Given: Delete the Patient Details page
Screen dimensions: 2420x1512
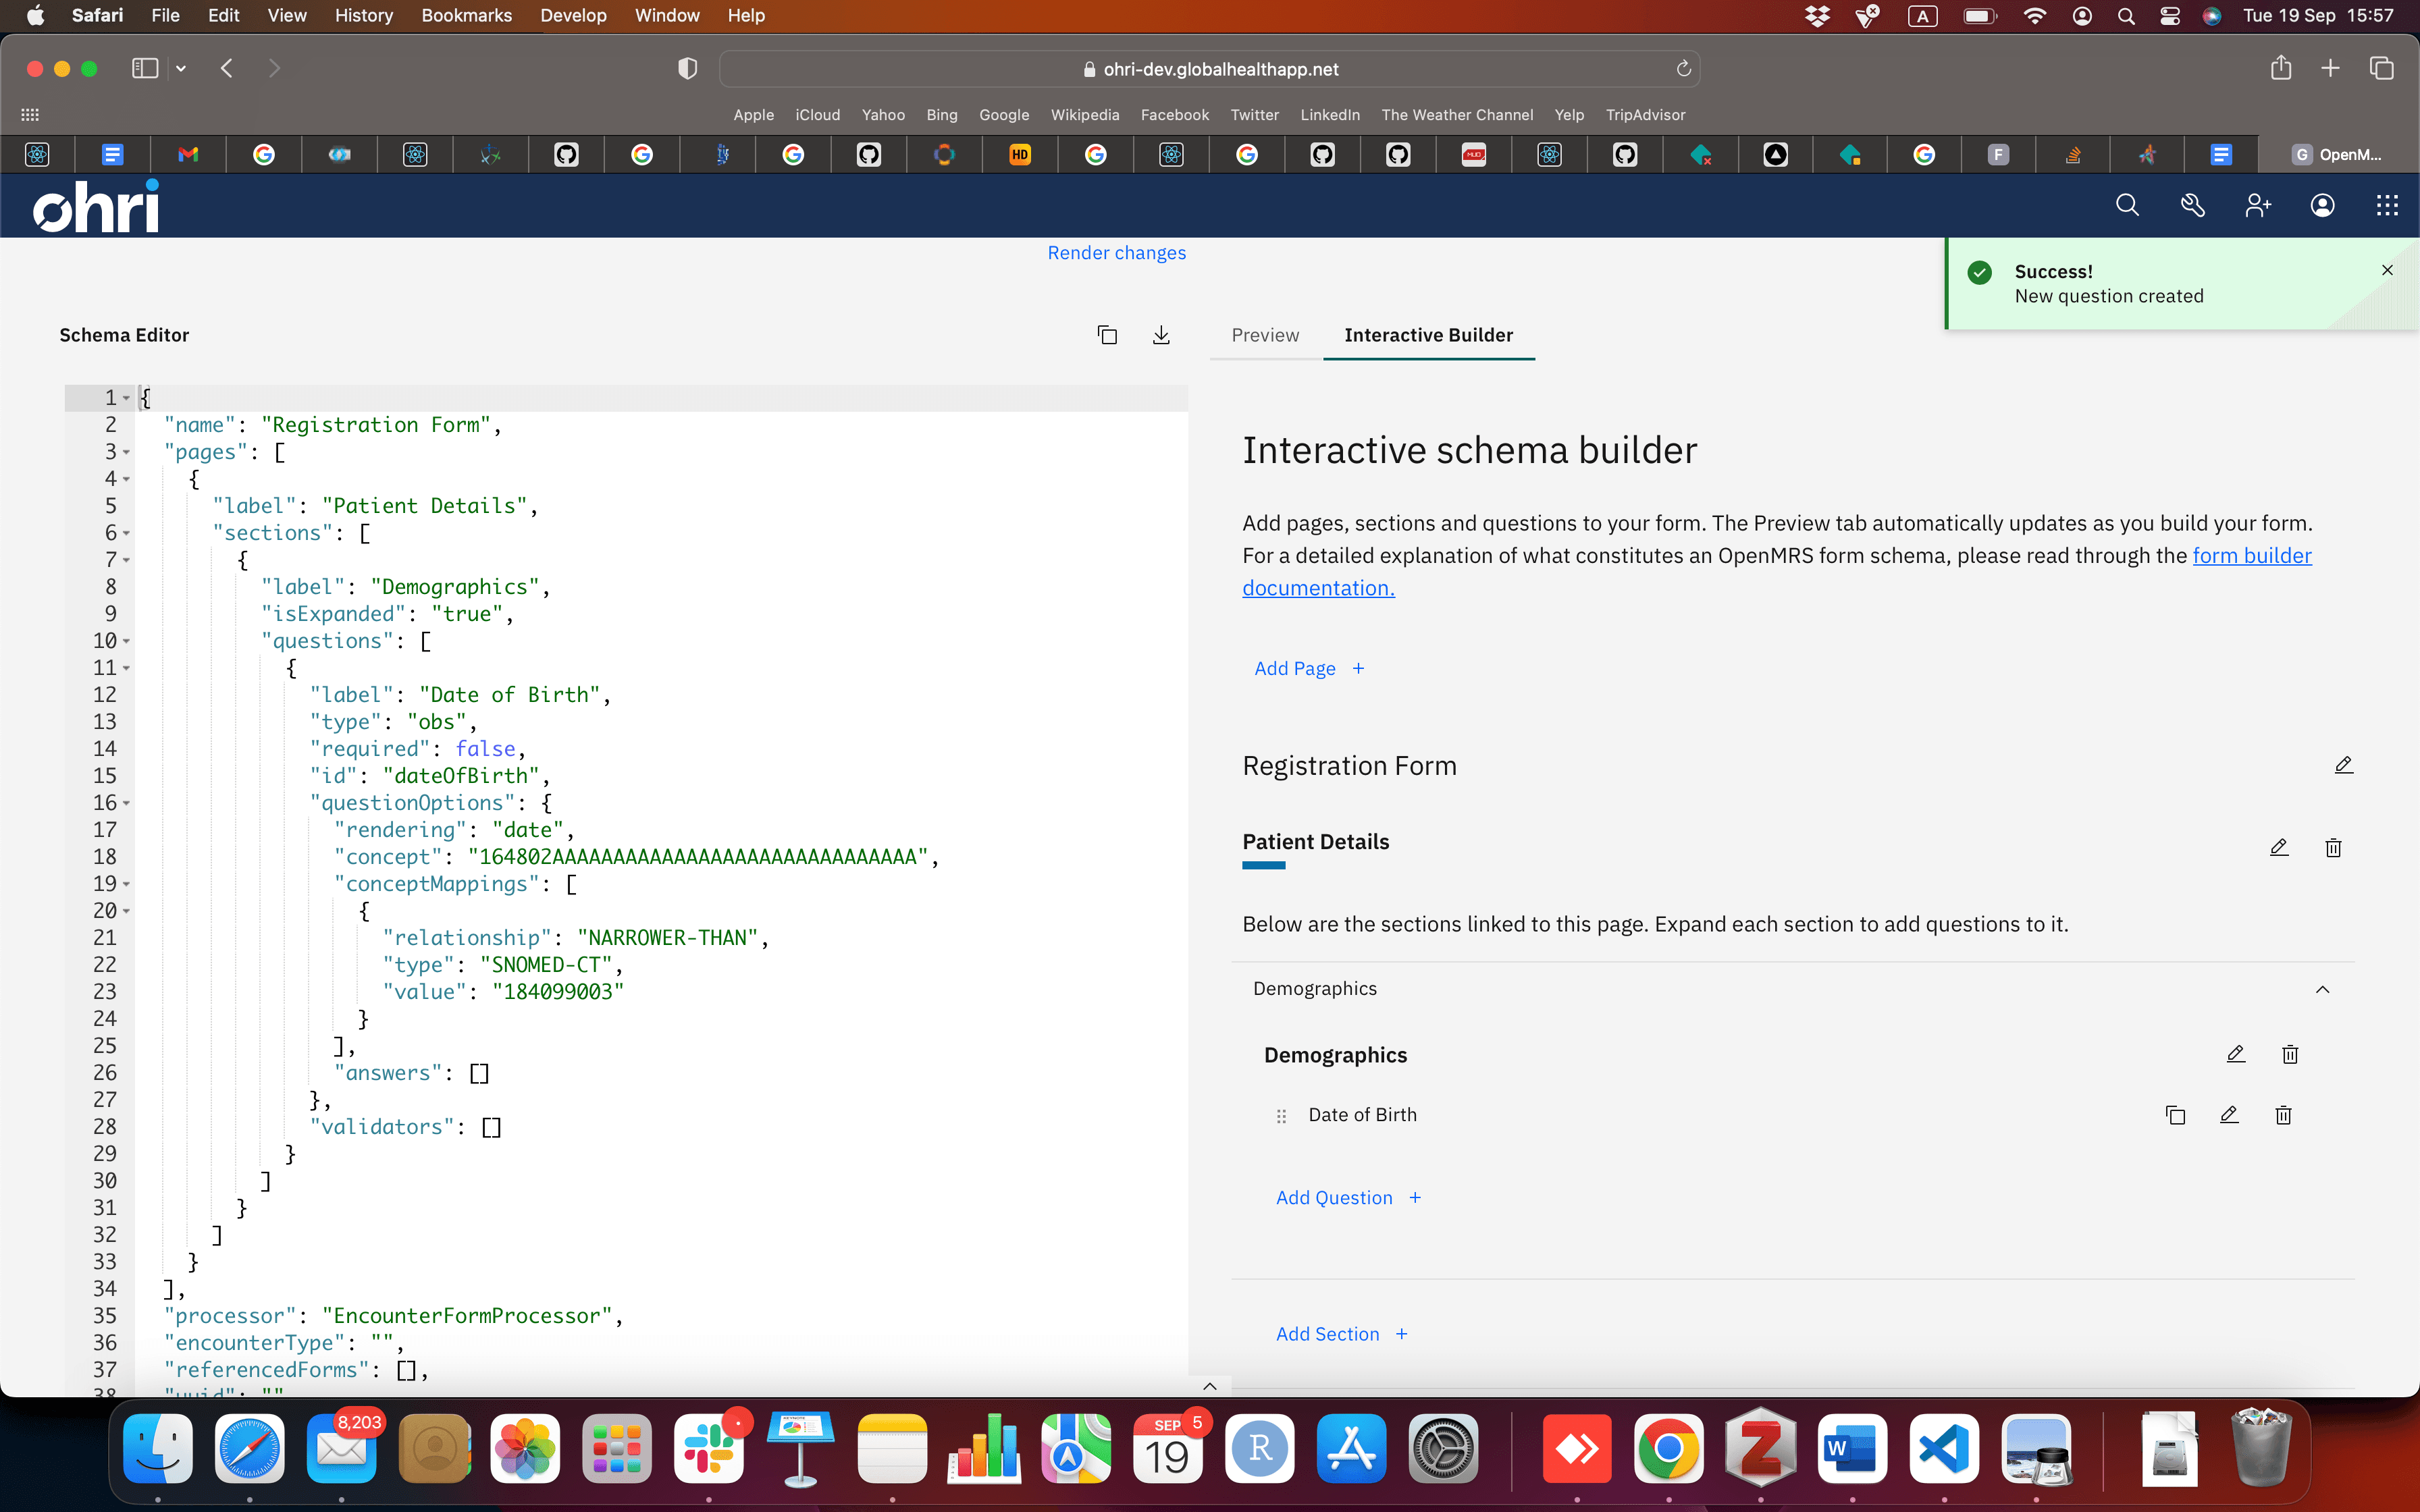Looking at the screenshot, I should click(x=2333, y=848).
